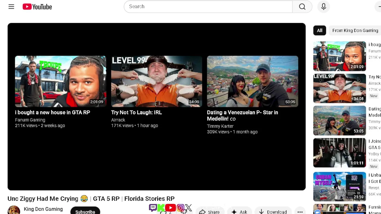The image size is (381, 214).
Task: Click the red YouTube overlay icon
Action: pyautogui.click(x=171, y=208)
